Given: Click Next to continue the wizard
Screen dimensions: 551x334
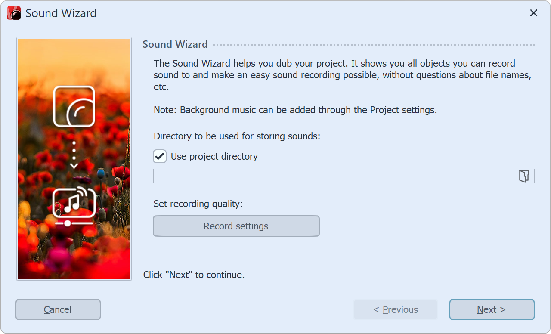Looking at the screenshot, I should pos(491,309).
